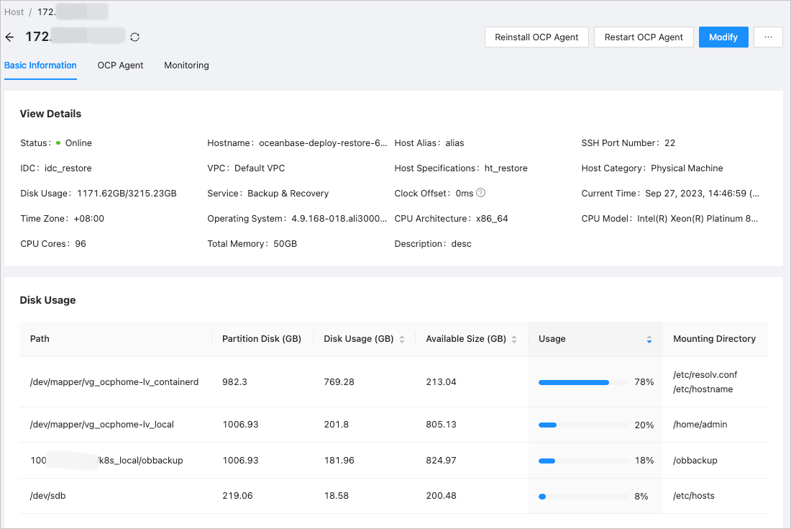Click the back arrow icon

coord(9,37)
